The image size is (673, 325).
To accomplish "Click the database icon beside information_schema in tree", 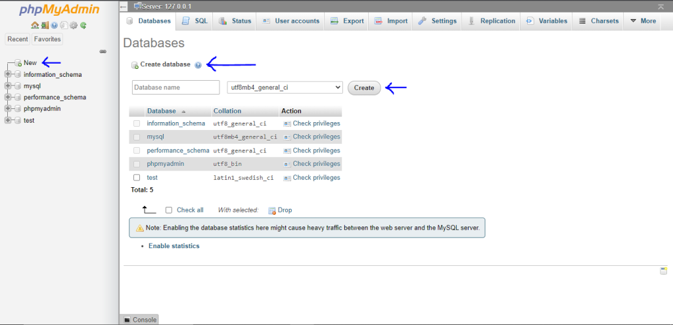I will pyautogui.click(x=18, y=75).
